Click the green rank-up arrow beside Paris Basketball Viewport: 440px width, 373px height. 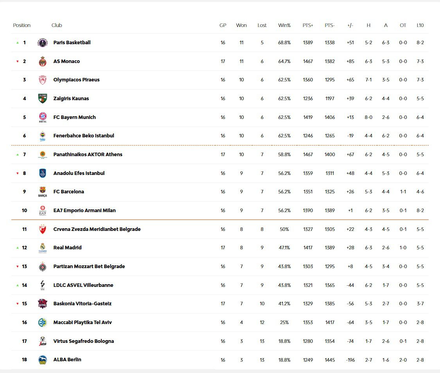[17, 42]
